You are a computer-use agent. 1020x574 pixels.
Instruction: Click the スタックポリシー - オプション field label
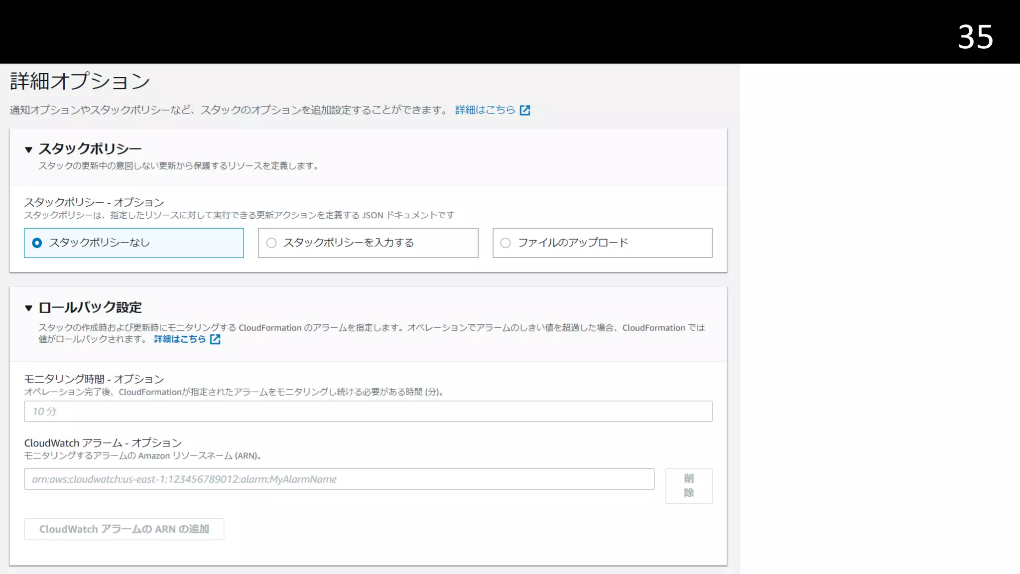[x=94, y=202]
